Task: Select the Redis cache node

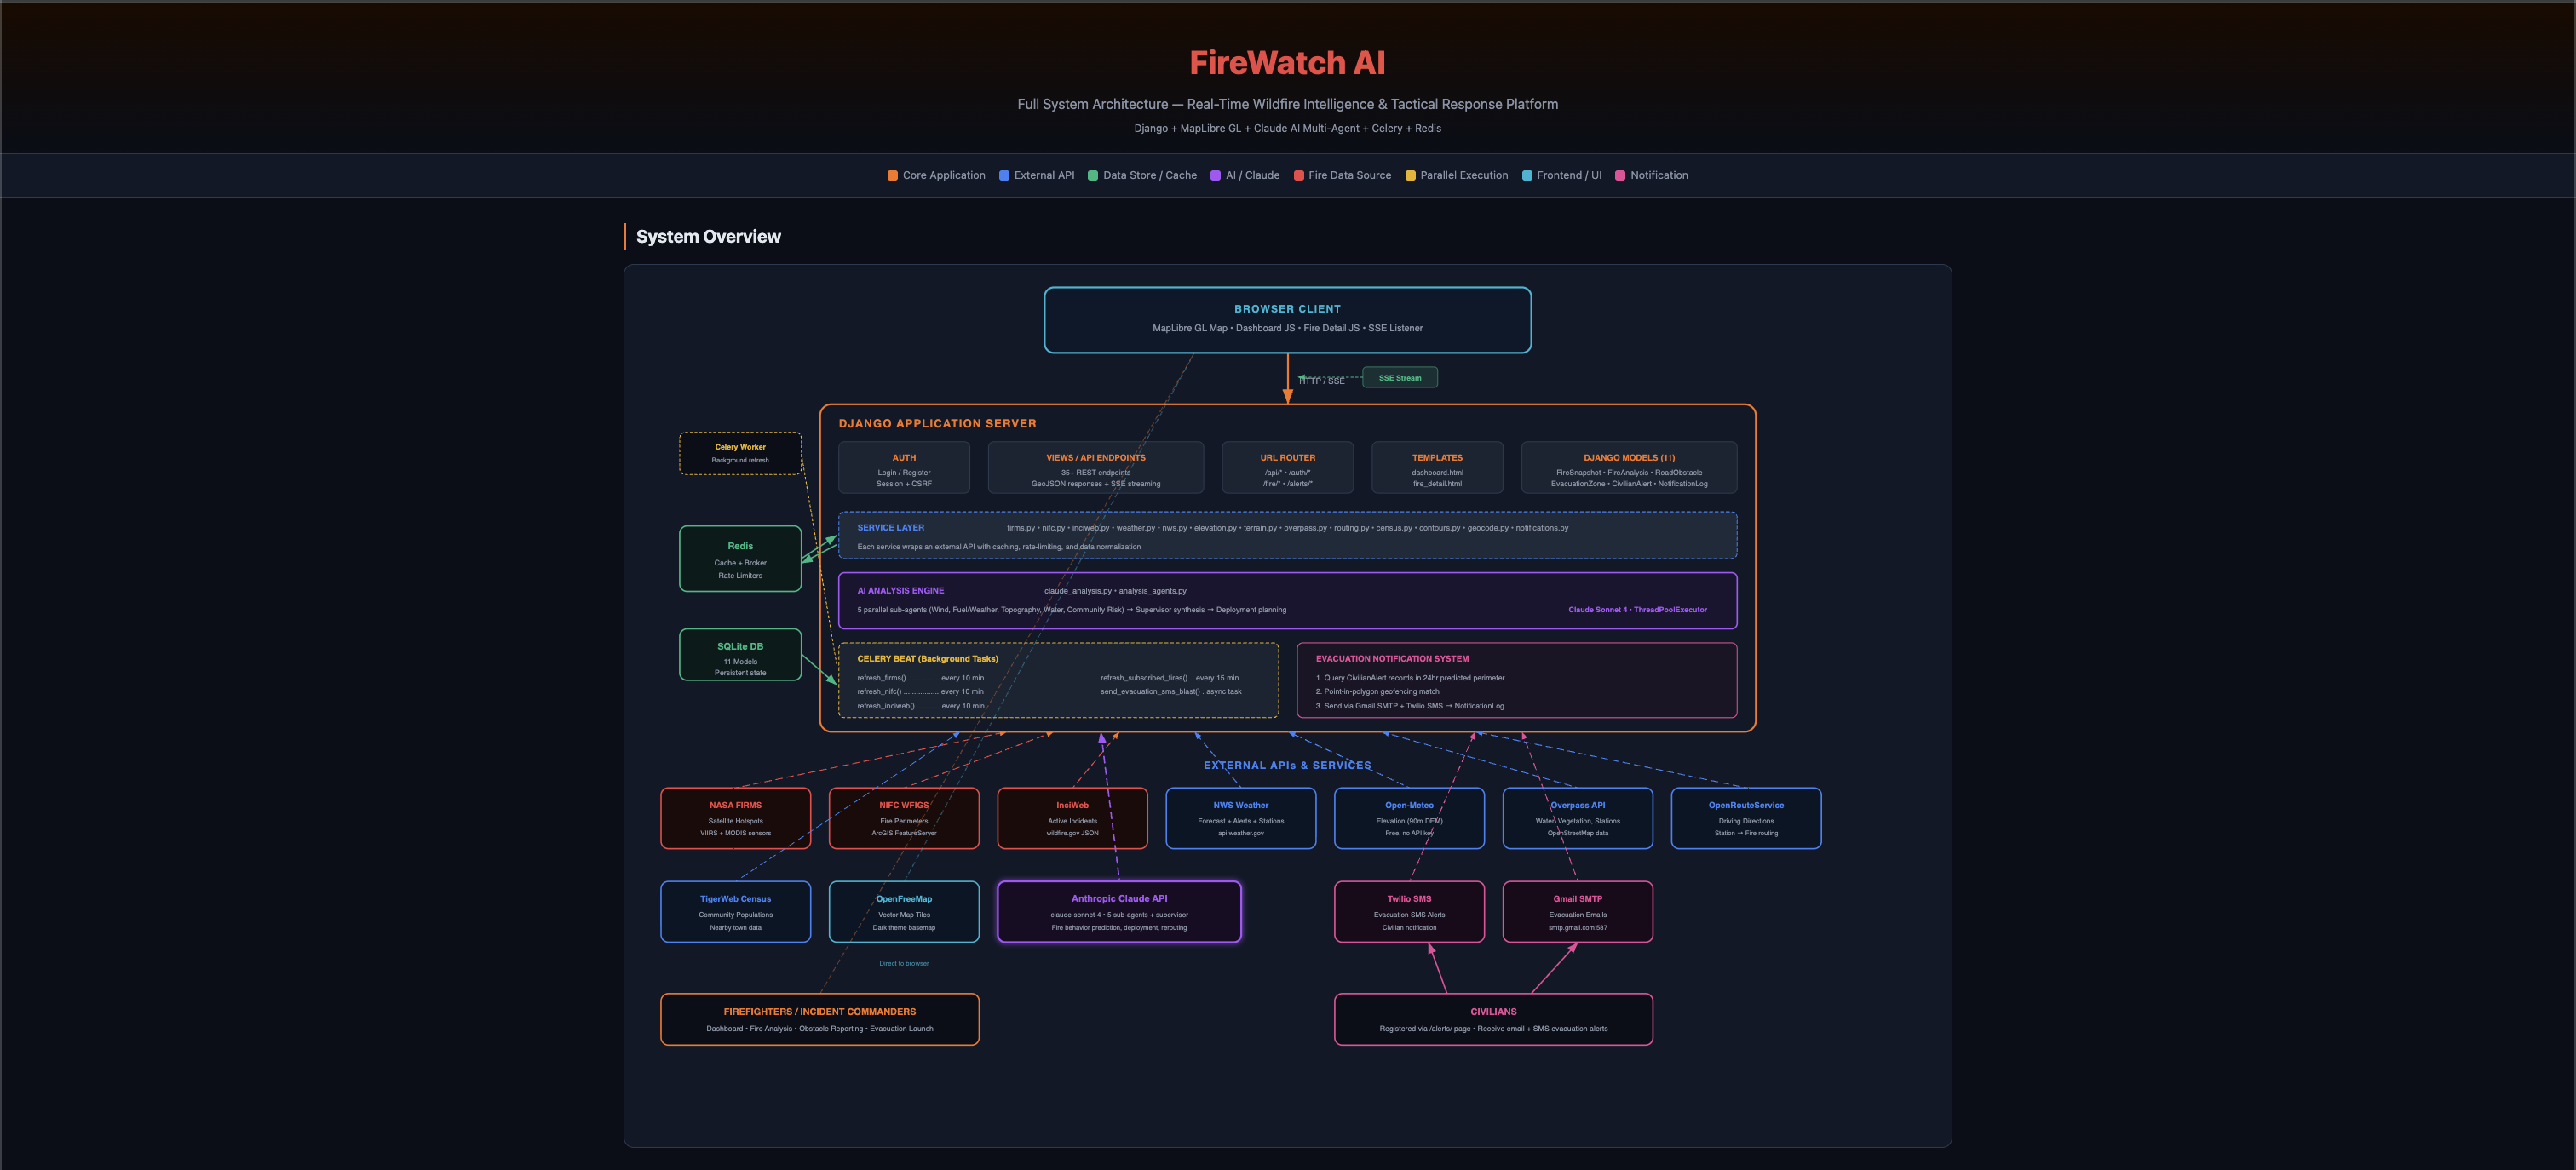Action: tap(740, 559)
